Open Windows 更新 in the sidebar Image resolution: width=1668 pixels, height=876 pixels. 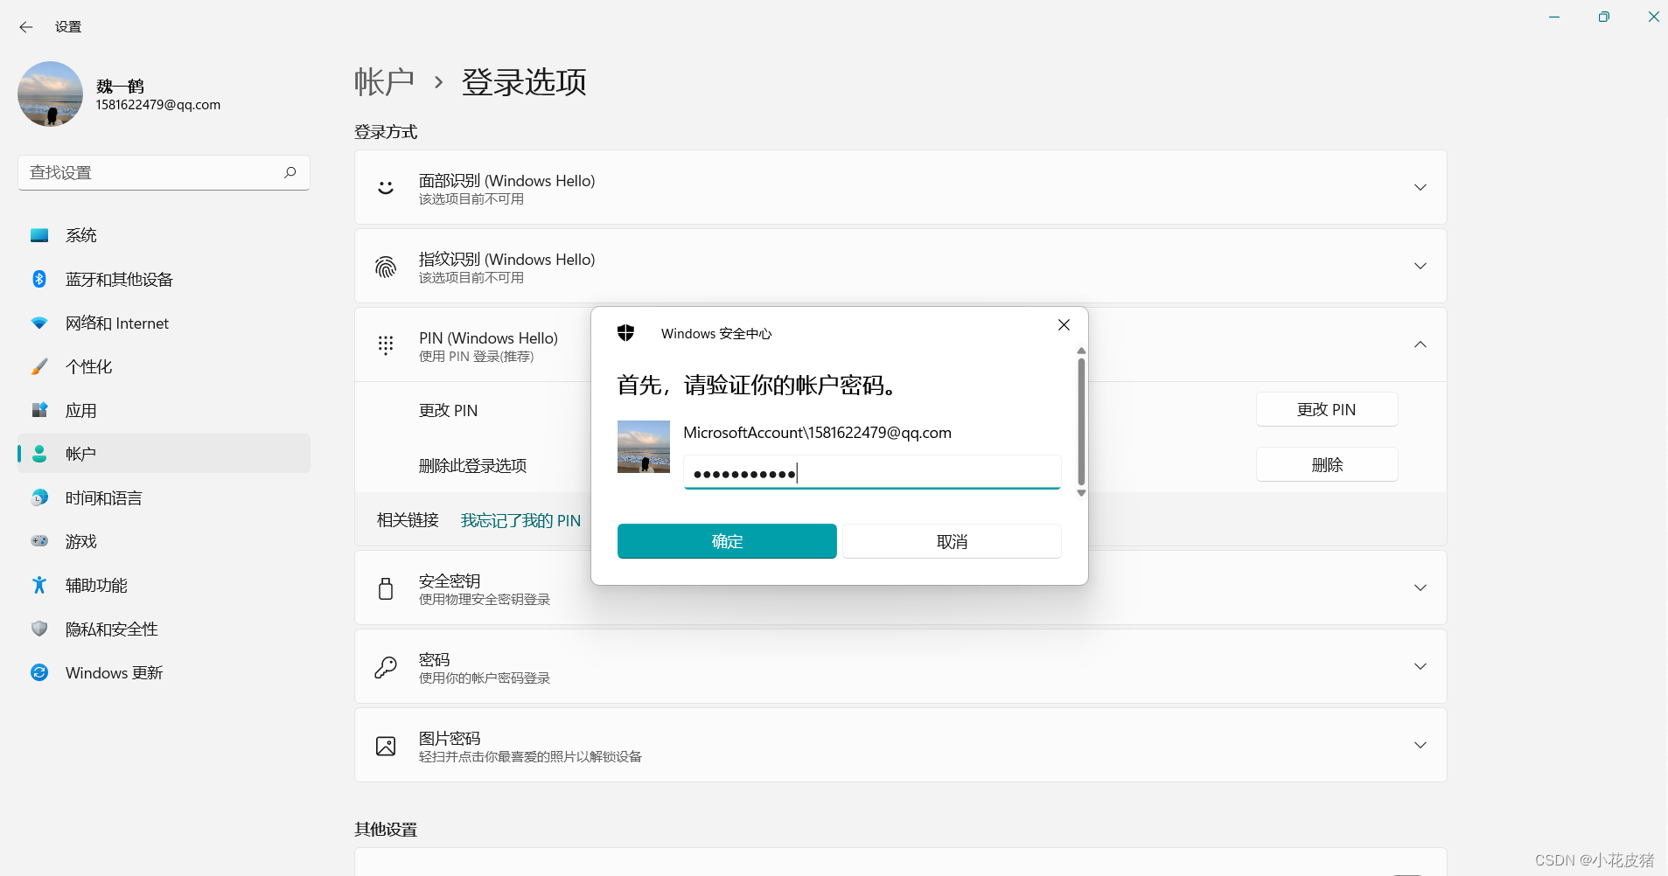[x=164, y=672]
